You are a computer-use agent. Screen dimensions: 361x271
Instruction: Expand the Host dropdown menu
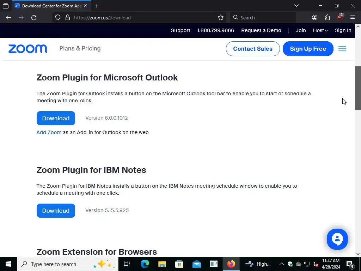[x=320, y=30]
